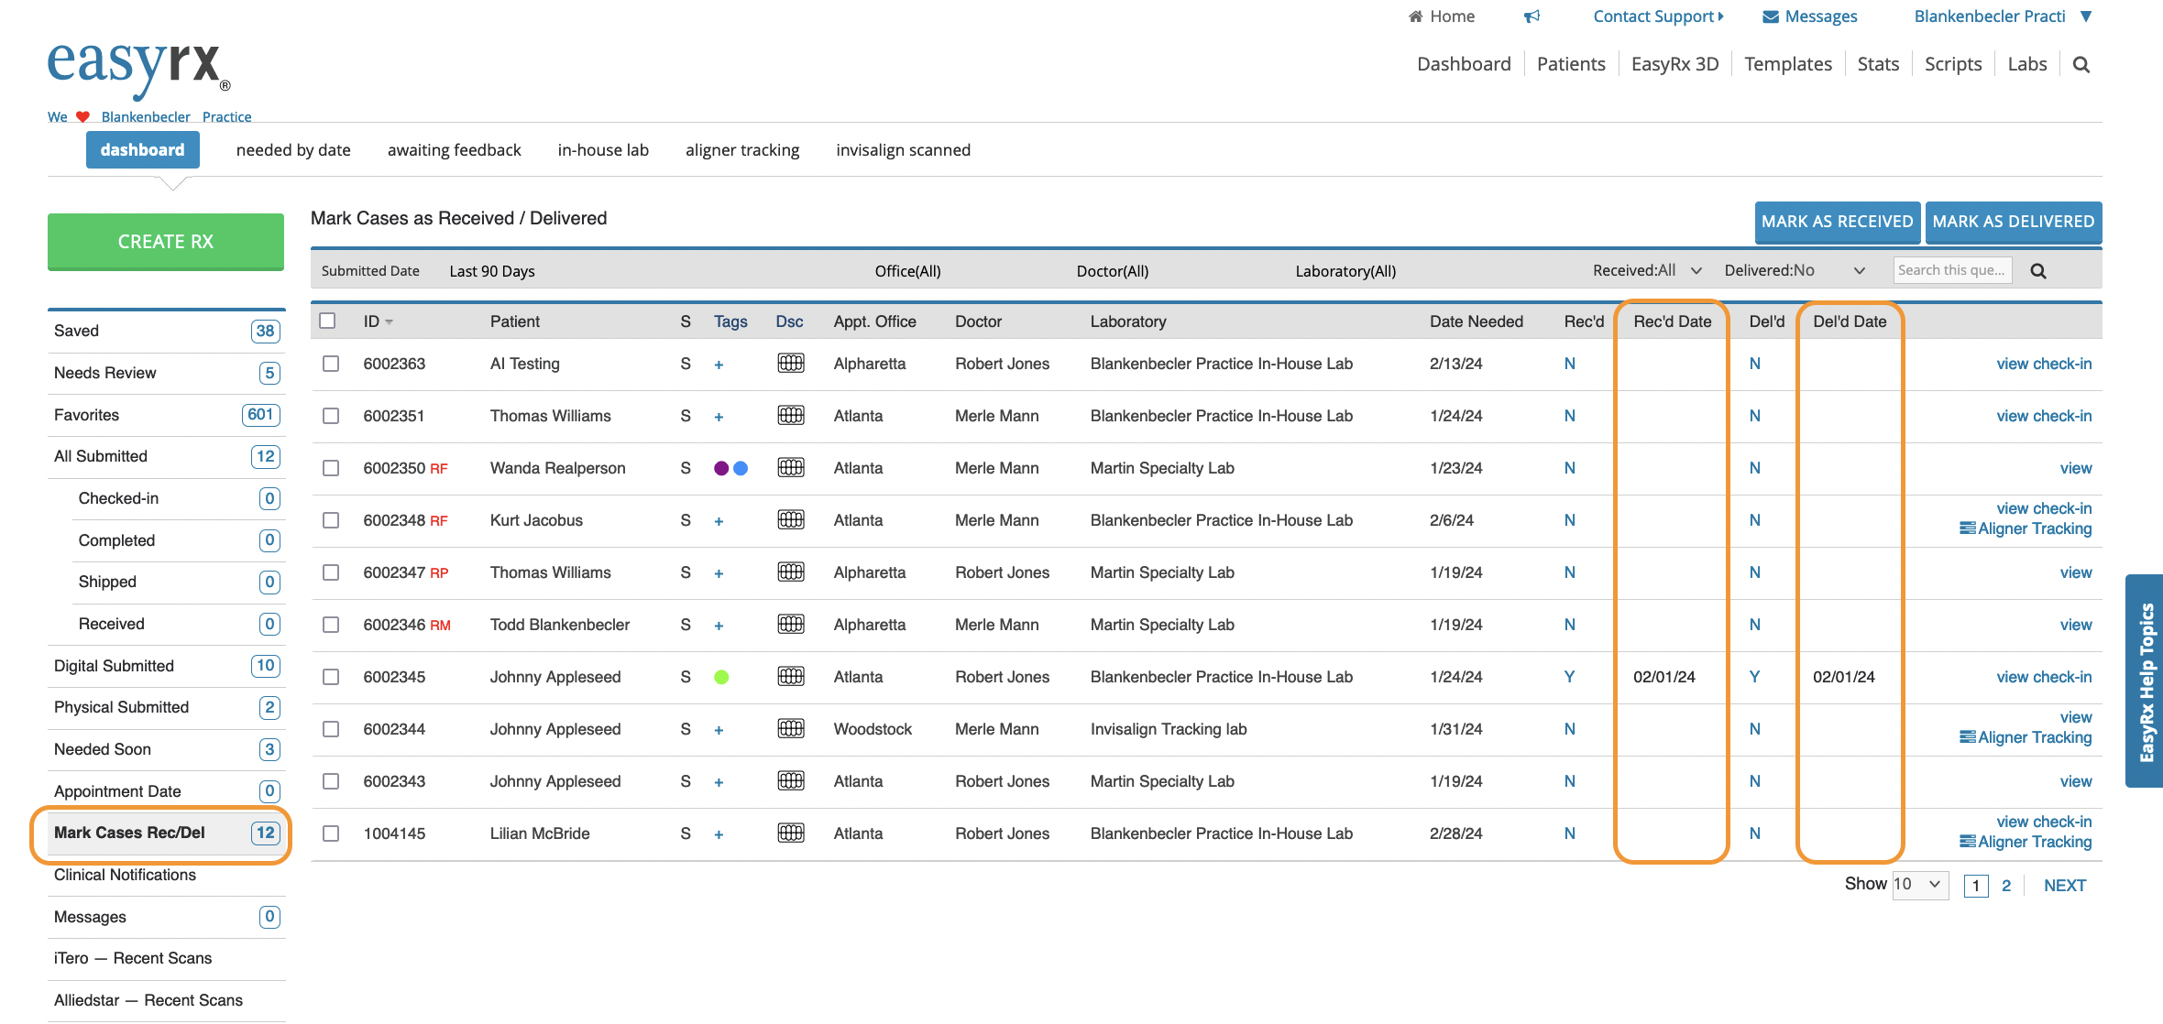Click MARK AS RECEIVED button
The height and width of the screenshot is (1024, 2163).
[1837, 222]
